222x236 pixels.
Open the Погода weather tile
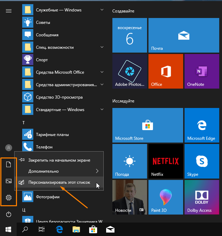[x=130, y=161]
